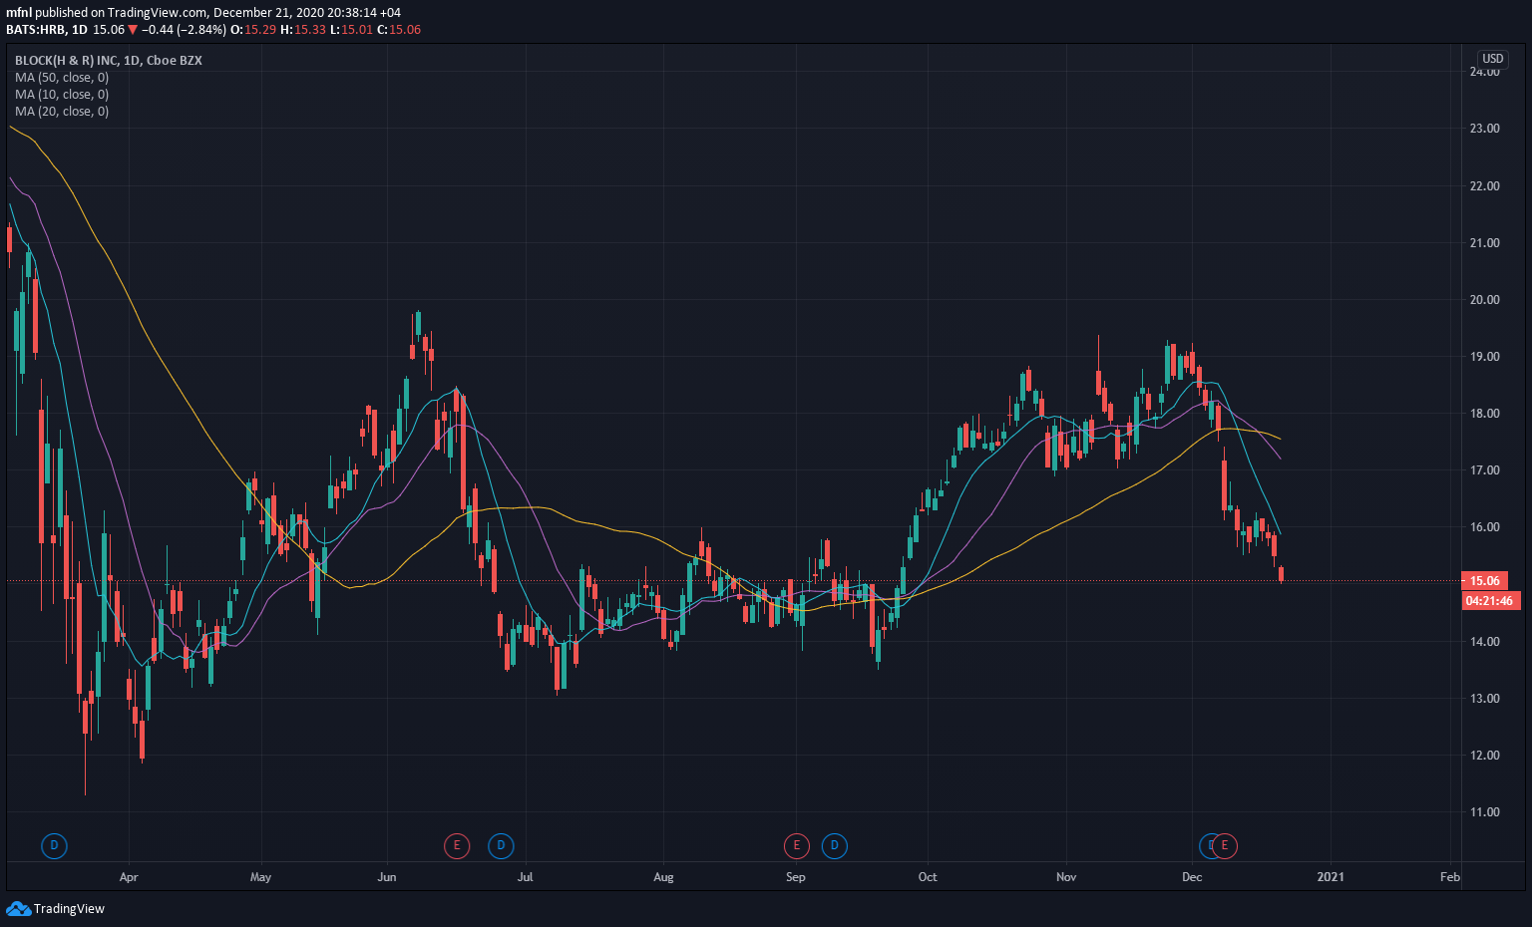Click the -0.44 (-2.84%) change value
This screenshot has width=1532, height=927.
[185, 30]
